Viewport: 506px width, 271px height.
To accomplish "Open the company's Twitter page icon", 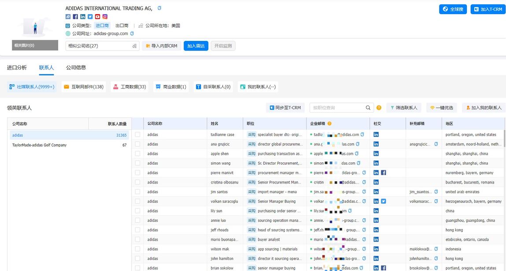I will click(90, 16).
